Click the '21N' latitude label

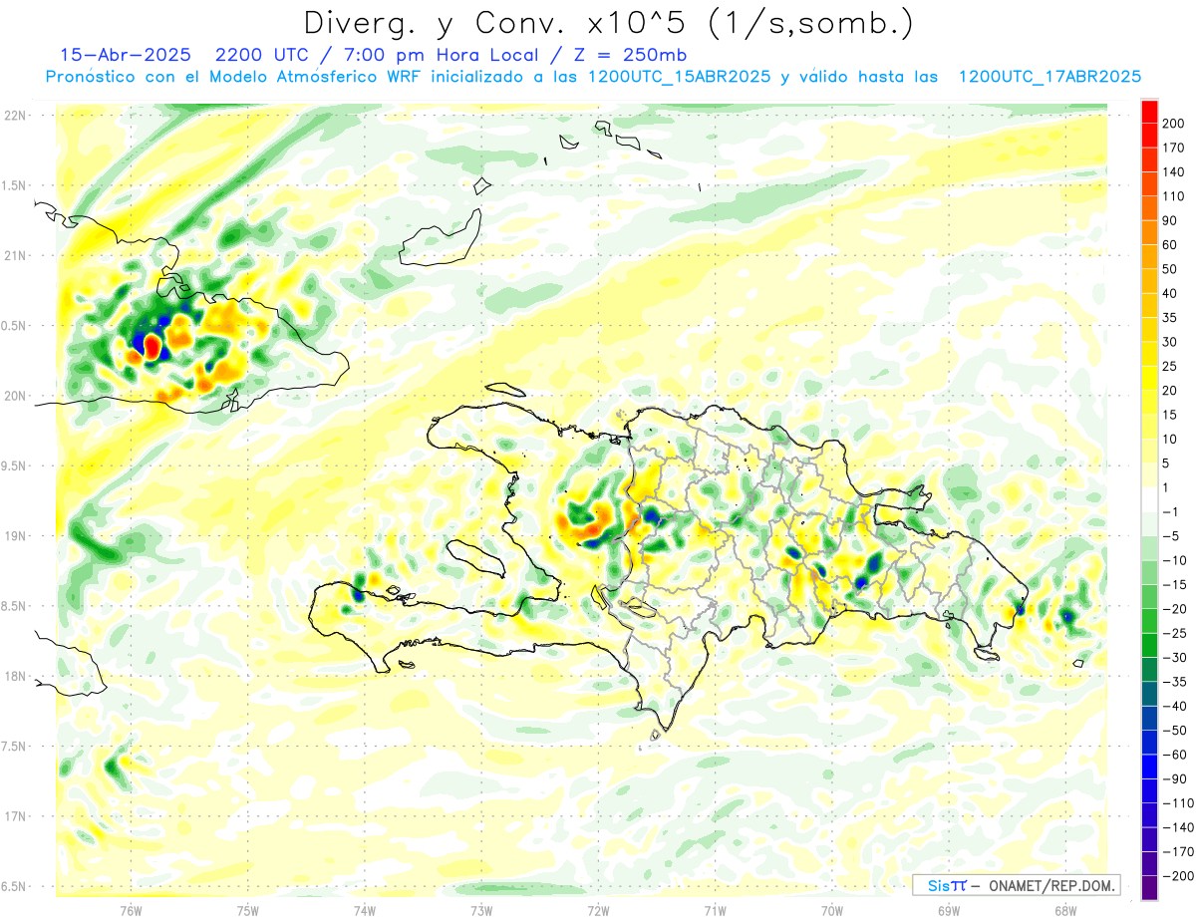(15, 256)
